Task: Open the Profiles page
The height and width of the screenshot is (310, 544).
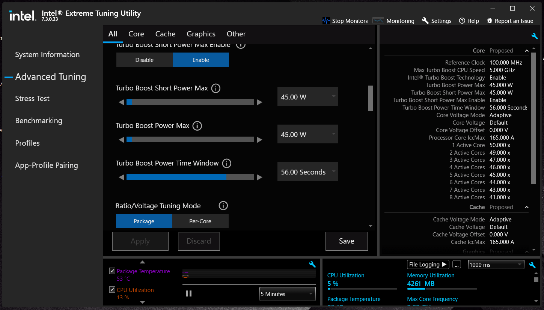Action: coord(27,143)
